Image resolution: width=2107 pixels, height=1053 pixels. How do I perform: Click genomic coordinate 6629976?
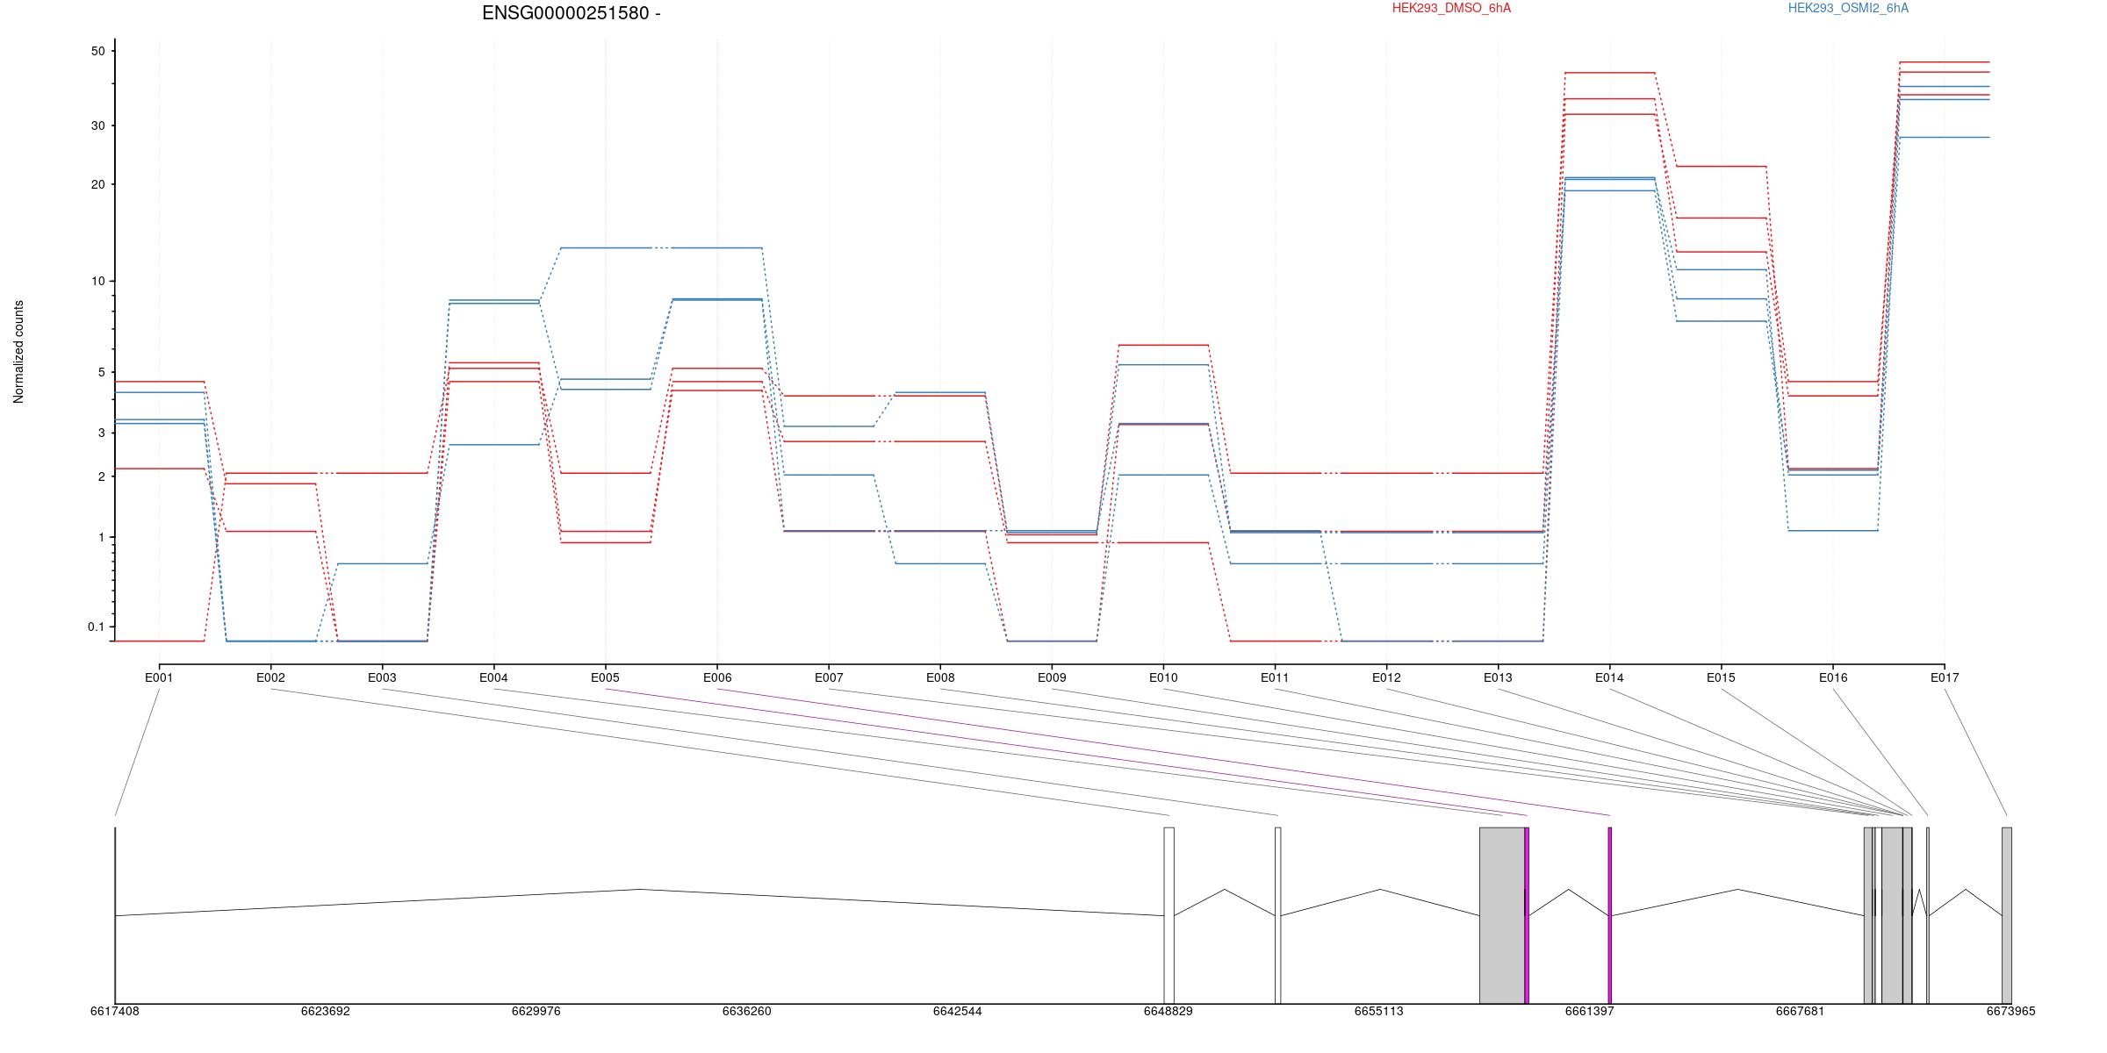536,1011
